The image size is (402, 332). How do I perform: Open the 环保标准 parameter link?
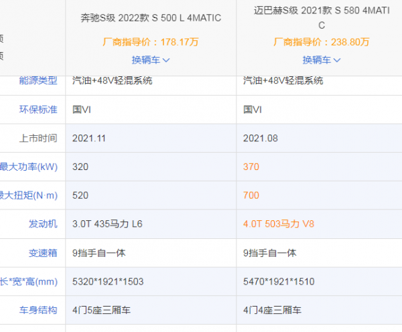coord(38,110)
